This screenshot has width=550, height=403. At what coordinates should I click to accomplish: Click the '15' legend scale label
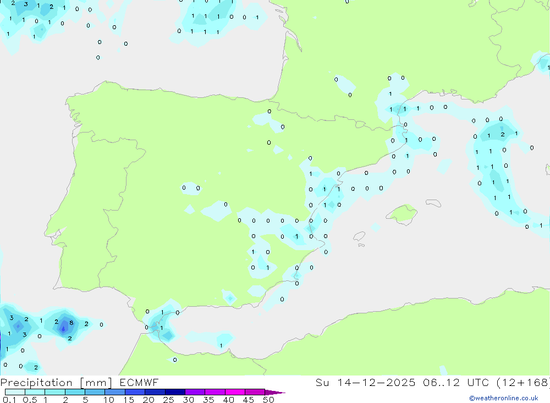point(129,400)
